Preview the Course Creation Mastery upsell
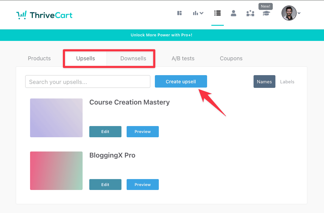Image resolution: width=324 pixels, height=213 pixels. coord(143,131)
